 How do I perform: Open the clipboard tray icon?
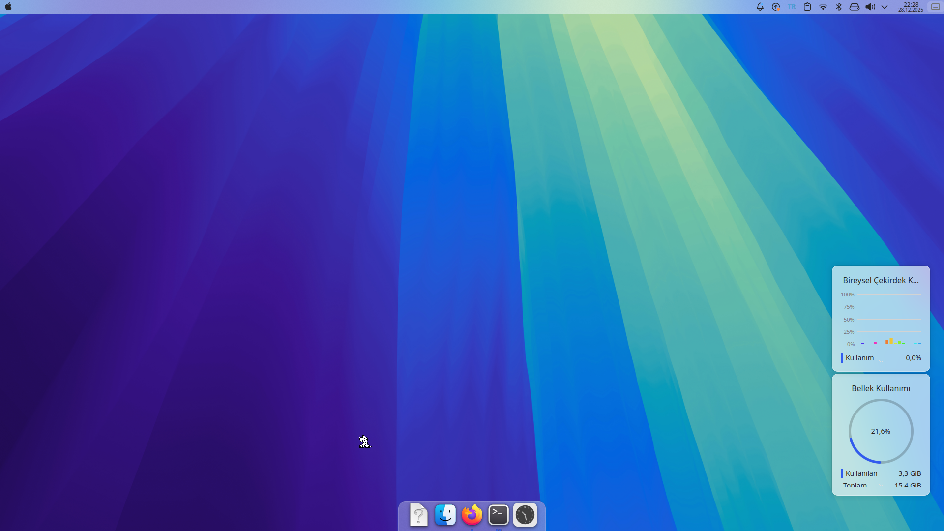(x=807, y=7)
